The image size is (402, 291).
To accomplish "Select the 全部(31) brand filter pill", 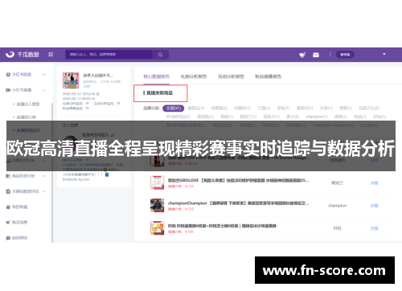I will tap(174, 109).
